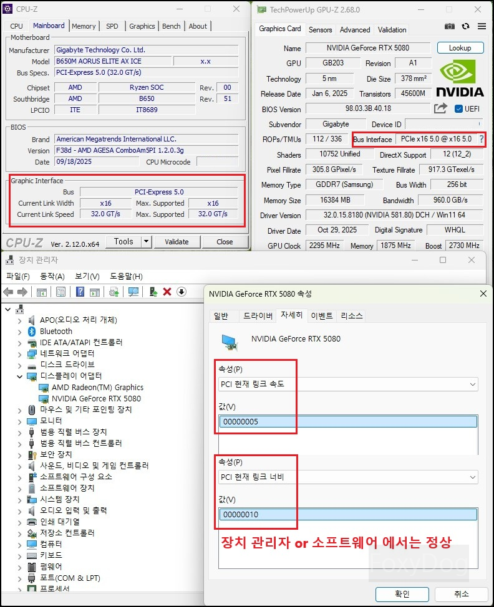
Task: Click the Validation tab in GPU-Z
Action: click(x=392, y=29)
